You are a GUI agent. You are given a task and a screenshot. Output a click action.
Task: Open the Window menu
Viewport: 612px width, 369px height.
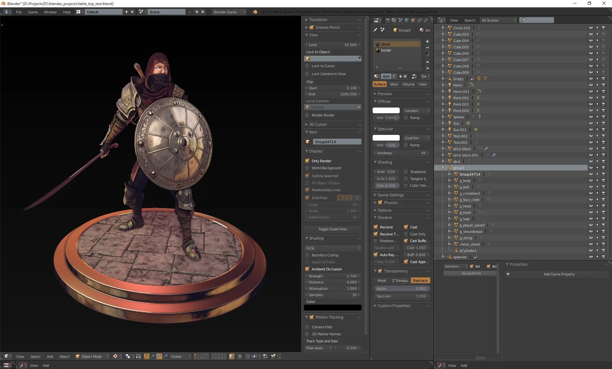50,12
